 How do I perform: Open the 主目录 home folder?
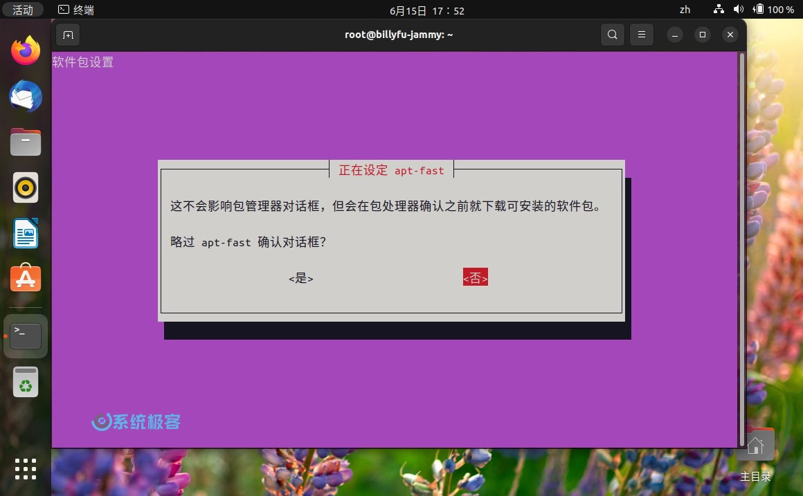coord(755,443)
